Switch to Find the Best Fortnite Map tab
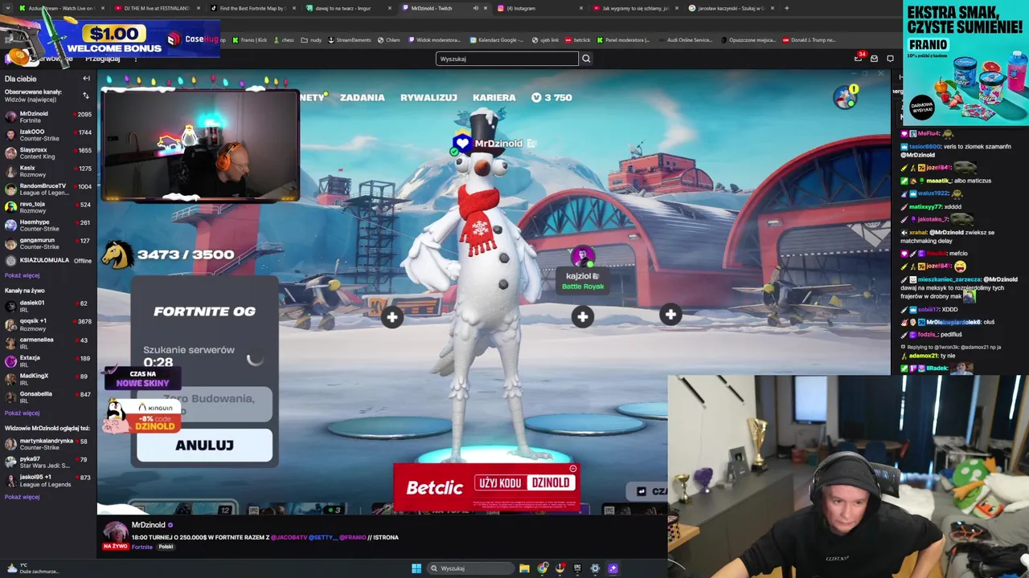The image size is (1029, 578). click(252, 8)
